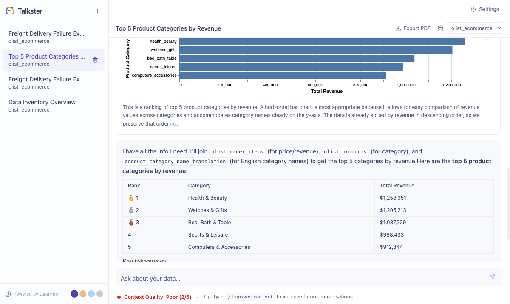Select the purple color swatch in the footer
Screen dimensions: 510x304
coord(74,293)
